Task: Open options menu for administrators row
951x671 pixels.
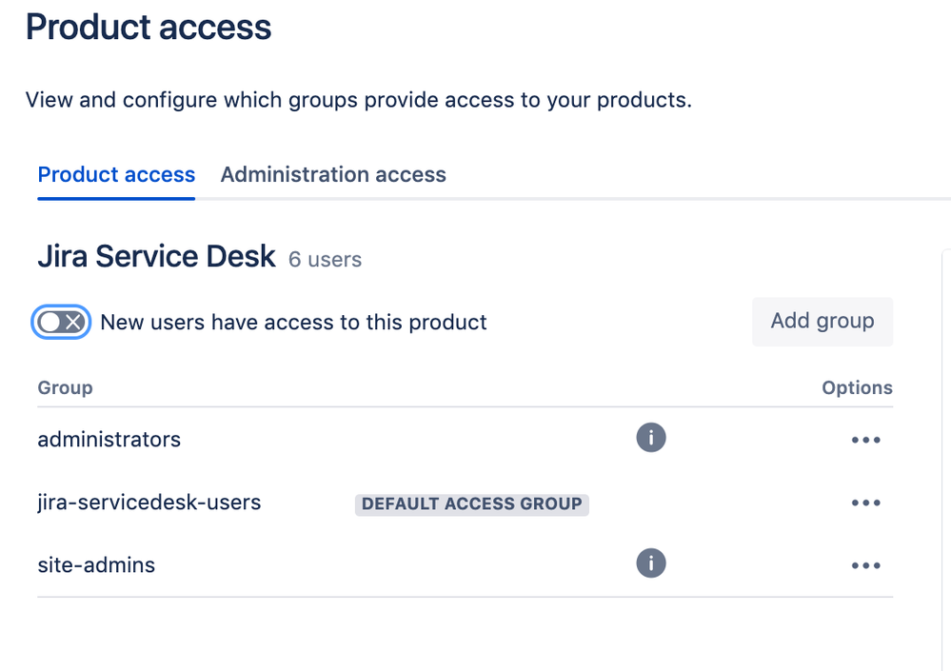Action: click(865, 440)
